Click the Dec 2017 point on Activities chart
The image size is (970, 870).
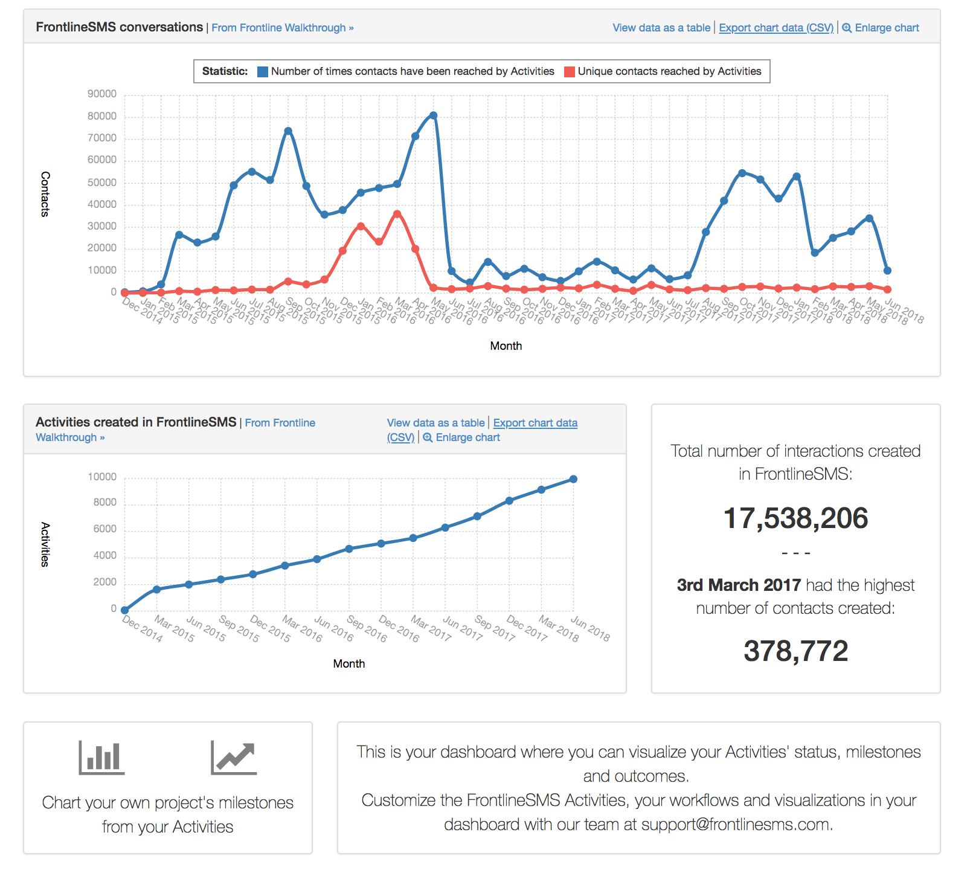point(509,500)
